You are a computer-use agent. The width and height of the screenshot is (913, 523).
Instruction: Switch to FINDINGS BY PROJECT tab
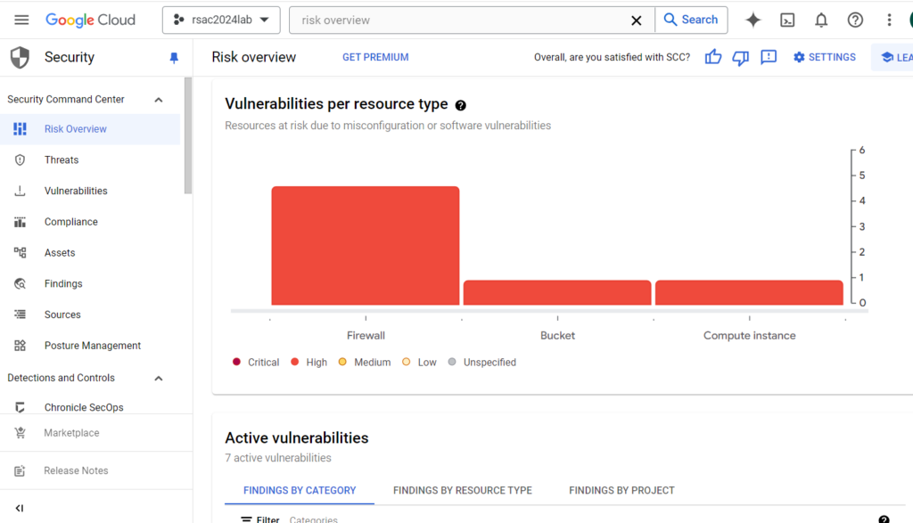point(621,490)
